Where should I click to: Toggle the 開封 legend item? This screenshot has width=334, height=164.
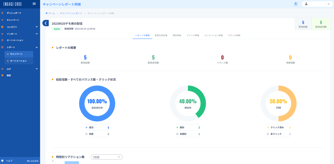[188, 128]
